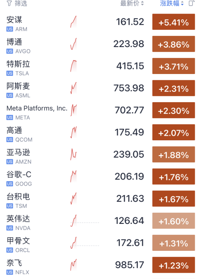
Task: Sort by 涨跌幅 column arrows
Action: pos(182,3)
